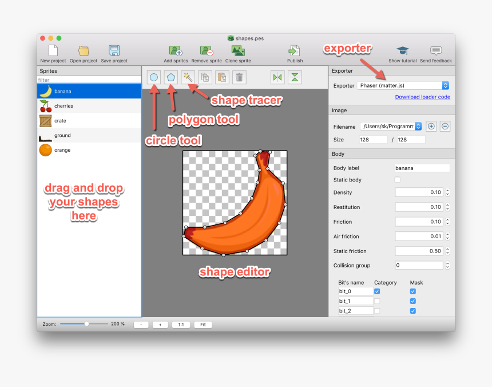Image resolution: width=492 pixels, height=387 pixels.
Task: Click the New project icon
Action: click(x=53, y=50)
